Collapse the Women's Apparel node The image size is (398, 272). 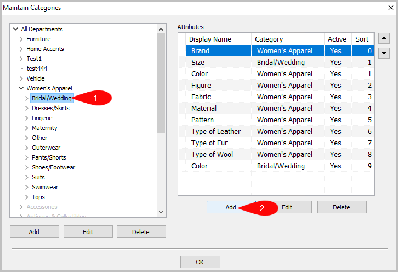pos(21,88)
